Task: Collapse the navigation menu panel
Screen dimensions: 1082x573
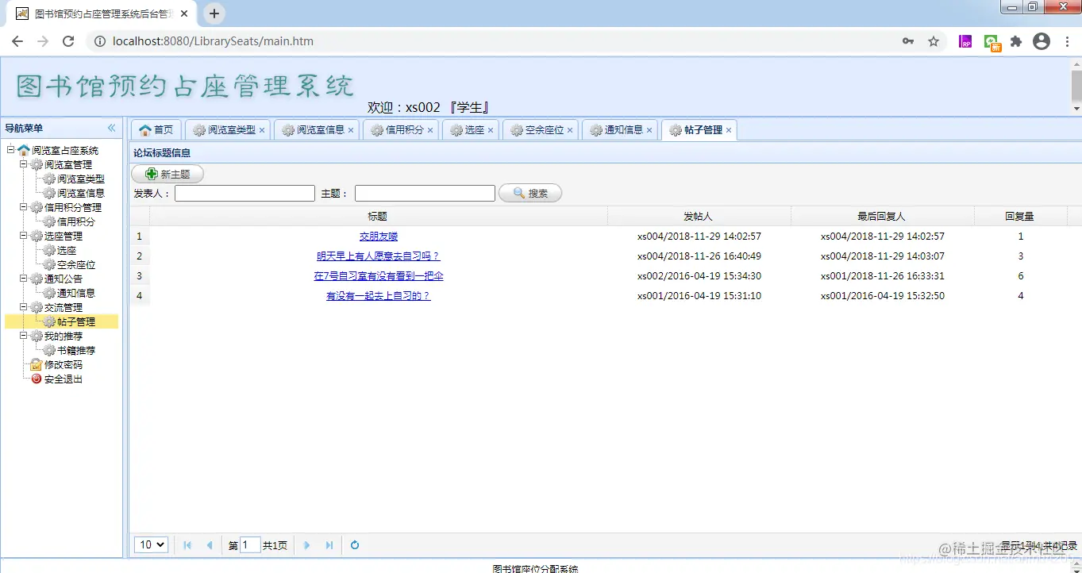Action: click(x=111, y=128)
